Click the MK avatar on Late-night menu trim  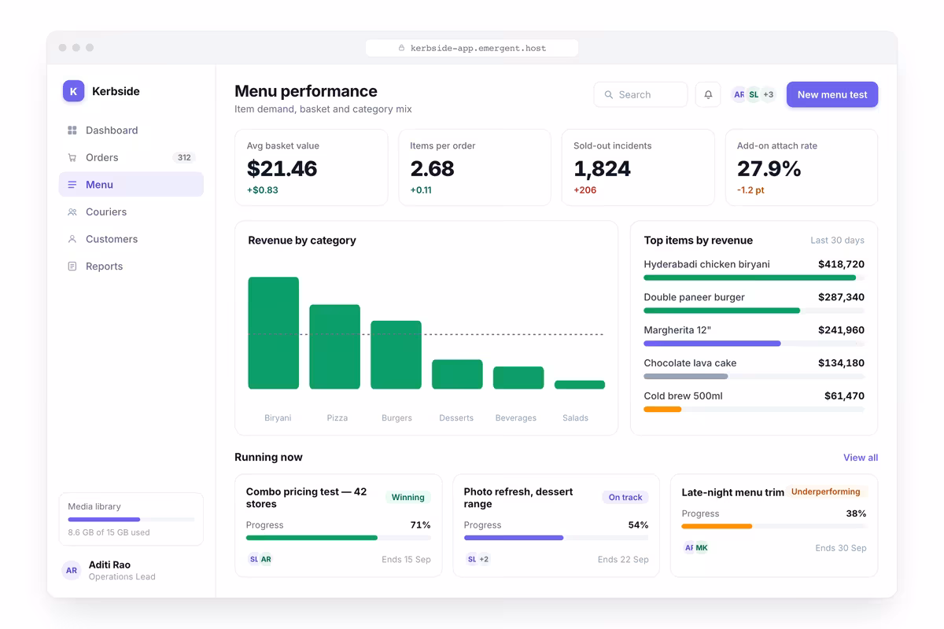point(702,547)
